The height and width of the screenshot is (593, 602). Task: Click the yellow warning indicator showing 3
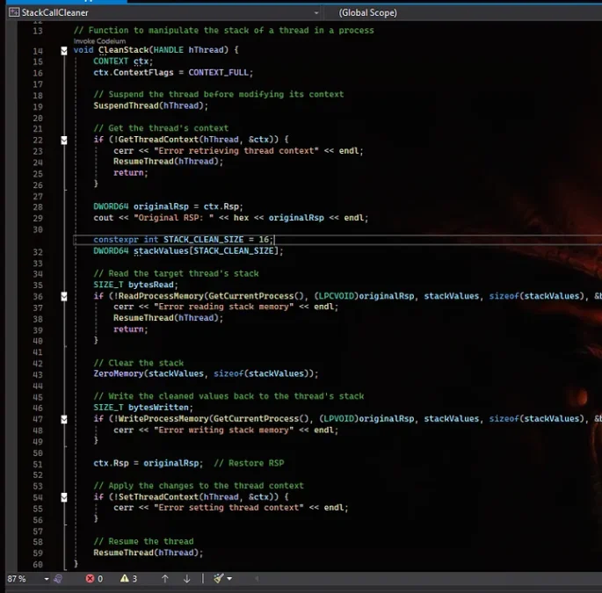coord(128,578)
